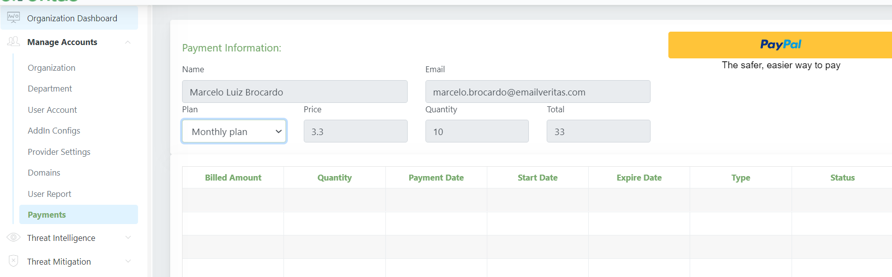892x277 pixels.
Task: Click the Manage Accounts label
Action: click(x=62, y=42)
